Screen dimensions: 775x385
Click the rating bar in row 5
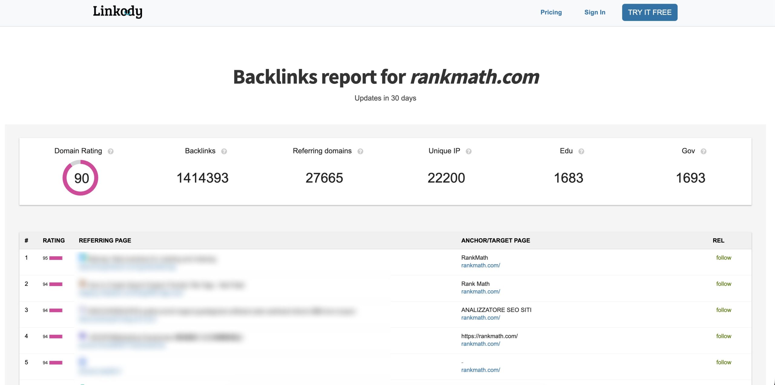[x=56, y=363]
